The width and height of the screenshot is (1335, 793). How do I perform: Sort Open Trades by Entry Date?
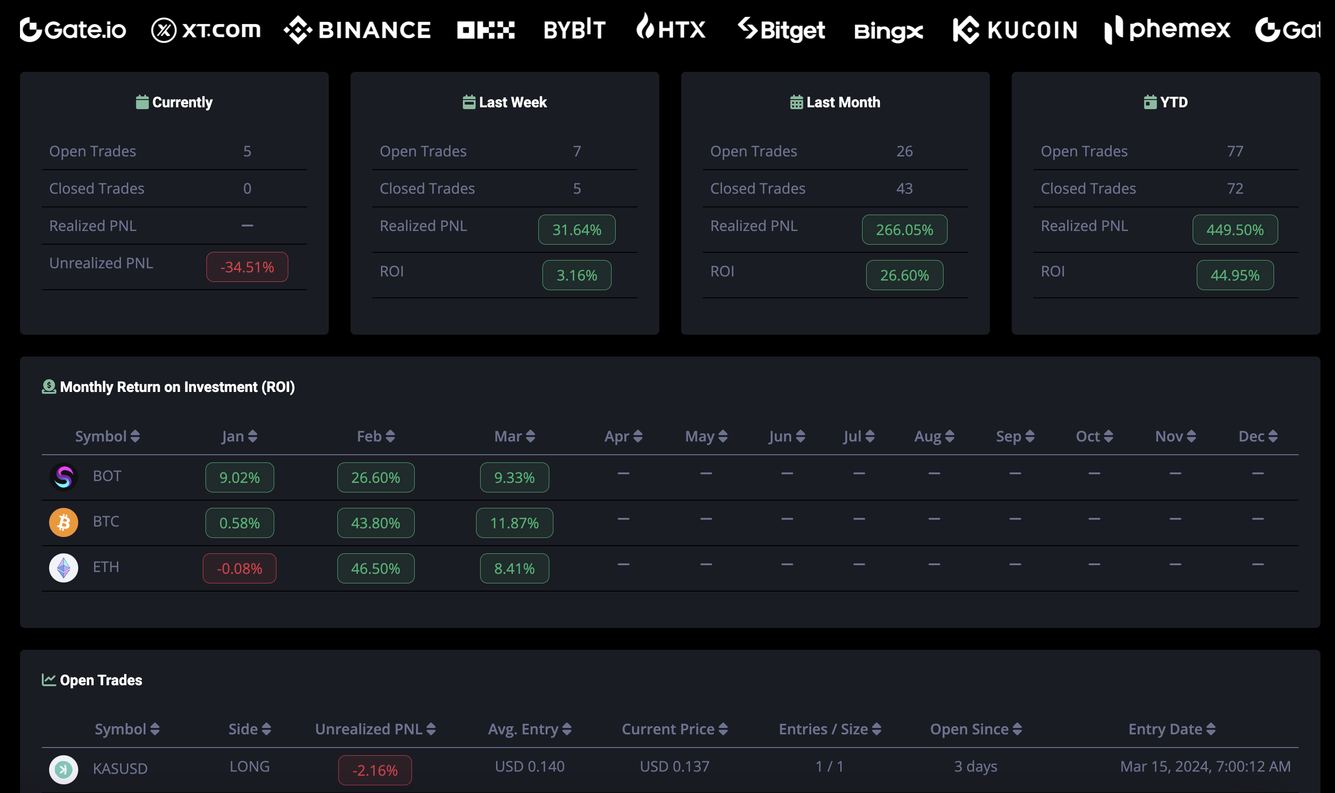[1171, 729]
